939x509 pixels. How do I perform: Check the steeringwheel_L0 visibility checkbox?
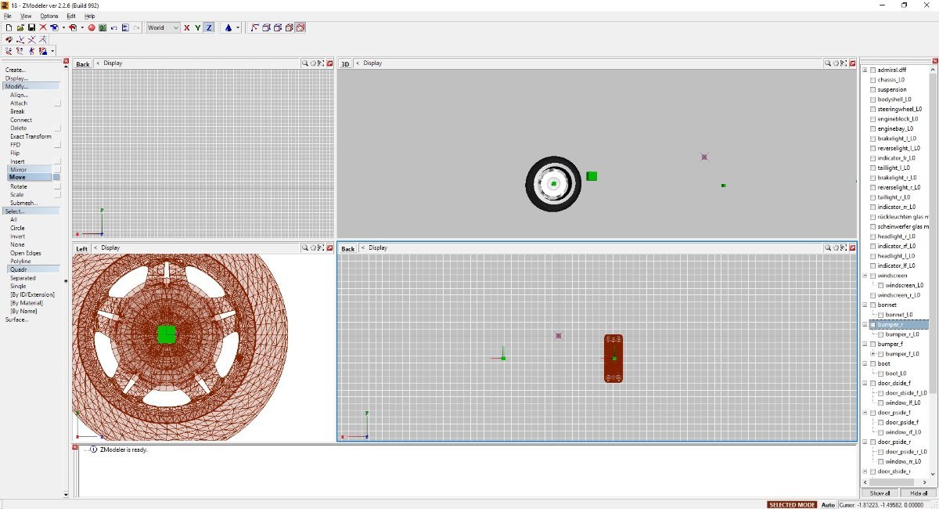(872, 109)
